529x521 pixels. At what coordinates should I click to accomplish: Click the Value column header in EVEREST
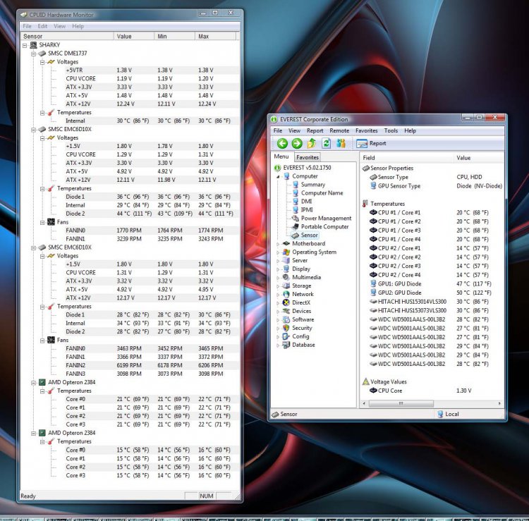pyautogui.click(x=479, y=157)
